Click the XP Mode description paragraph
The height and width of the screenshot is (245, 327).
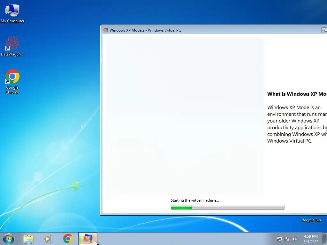[297, 124]
